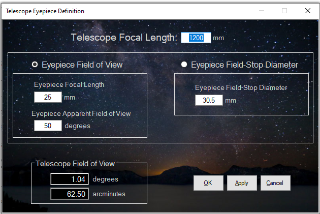Click the Telescope Field of View group title
This screenshot has width=320, height=214.
pos(75,164)
